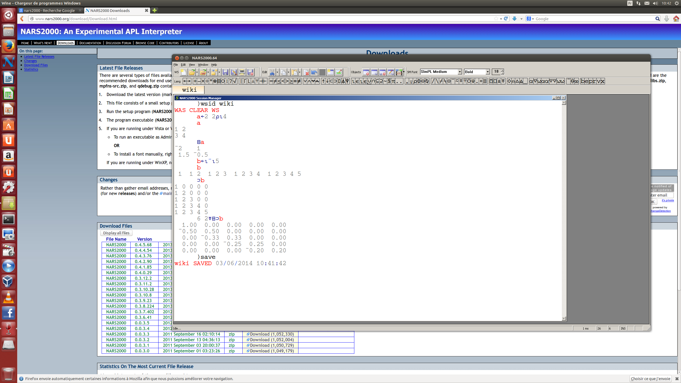Click the Save workspace floppy icon

(x=225, y=72)
